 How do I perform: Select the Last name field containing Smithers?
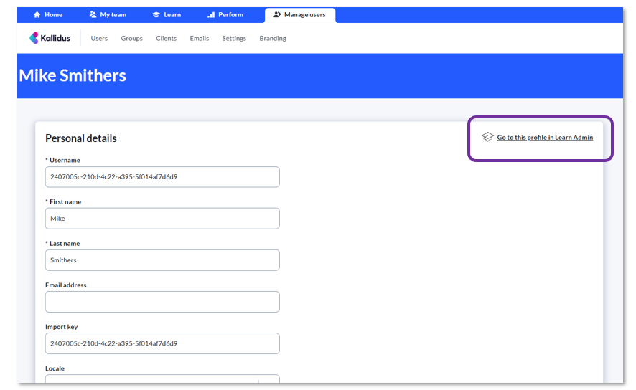(162, 260)
